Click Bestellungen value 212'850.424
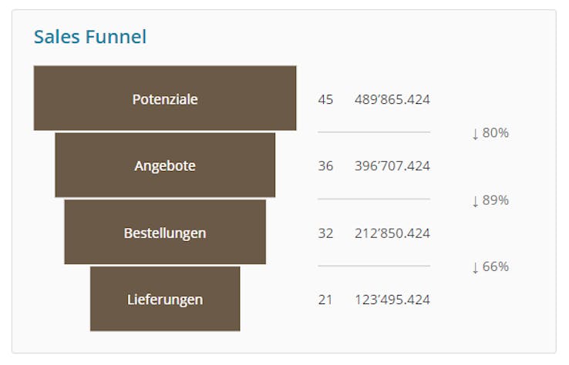 392,233
